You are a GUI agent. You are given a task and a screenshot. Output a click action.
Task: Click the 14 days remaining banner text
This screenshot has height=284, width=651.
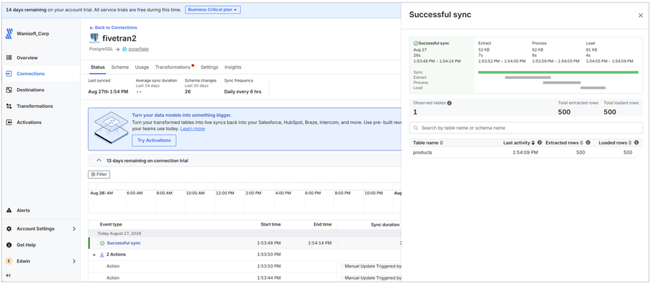93,10
